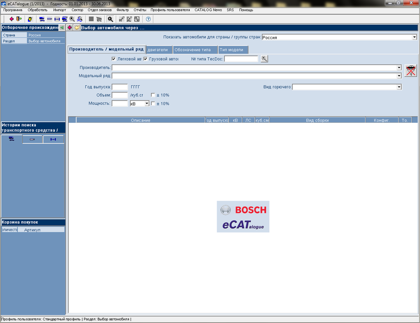The image size is (420, 323).
Task: Open the CATALOG News menu
Action: click(x=208, y=10)
